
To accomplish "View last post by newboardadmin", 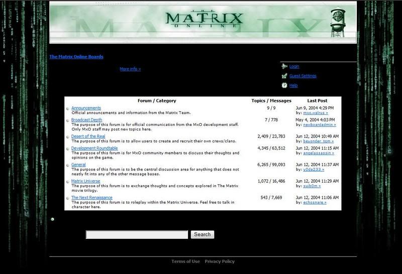I will 320,125.
